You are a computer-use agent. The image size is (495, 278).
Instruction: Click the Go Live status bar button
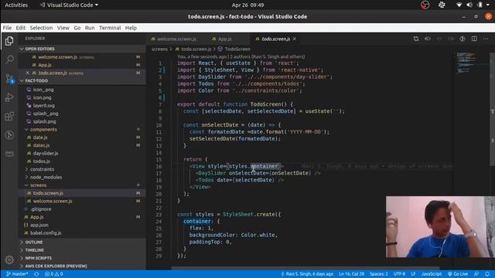click(x=458, y=274)
